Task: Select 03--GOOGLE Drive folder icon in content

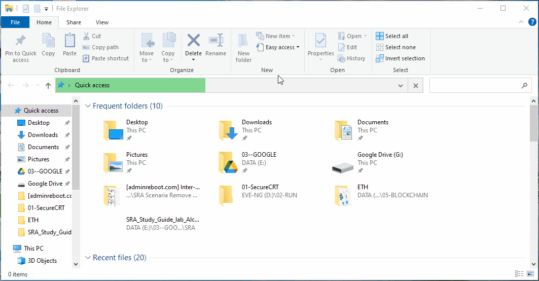Action: click(x=229, y=162)
